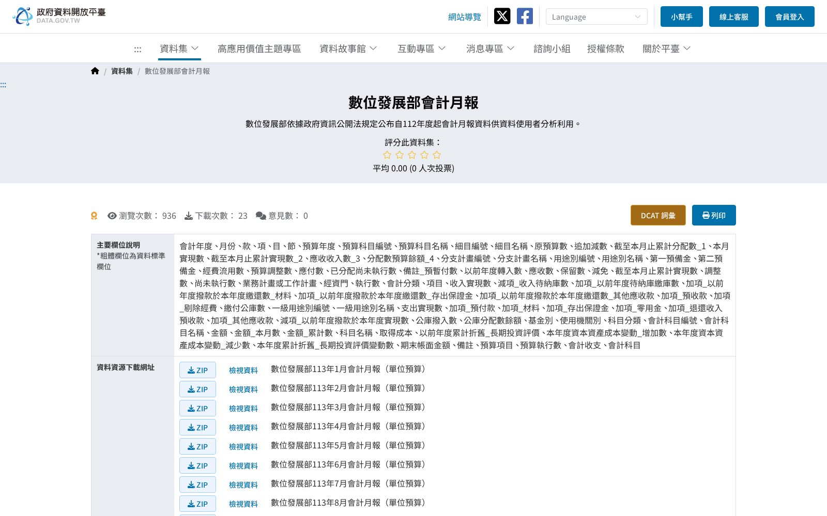Click the 數位發展部會計月報 page title
Viewport: 827px width, 516px height.
tap(413, 103)
